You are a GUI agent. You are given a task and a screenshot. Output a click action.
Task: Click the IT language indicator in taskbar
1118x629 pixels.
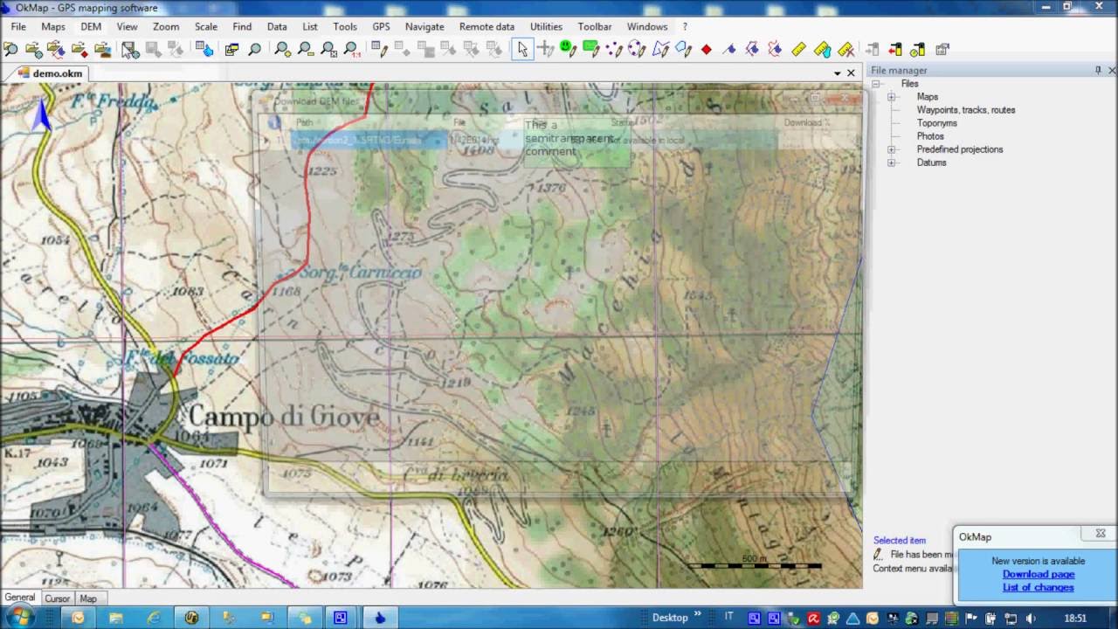tap(729, 617)
